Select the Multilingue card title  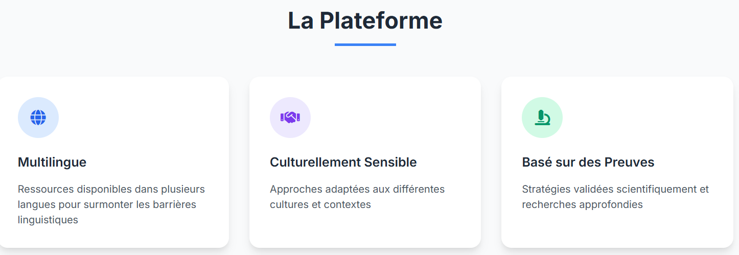click(52, 163)
